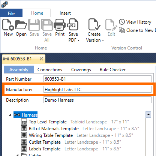The width and height of the screenshot is (156, 156).
Task: Click the View History text label
Action: tap(139, 22)
